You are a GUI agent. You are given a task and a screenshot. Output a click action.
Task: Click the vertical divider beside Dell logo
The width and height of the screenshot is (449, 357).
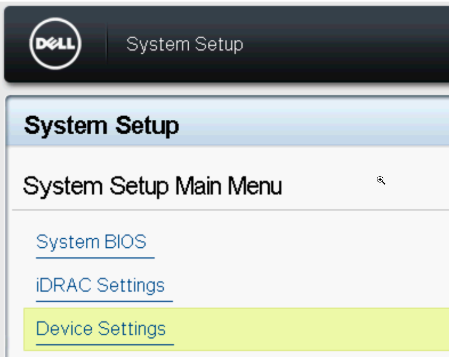107,43
